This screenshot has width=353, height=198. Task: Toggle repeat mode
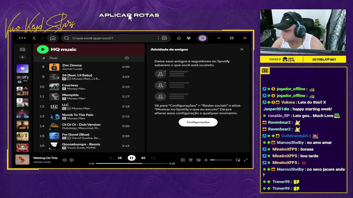(x=153, y=158)
